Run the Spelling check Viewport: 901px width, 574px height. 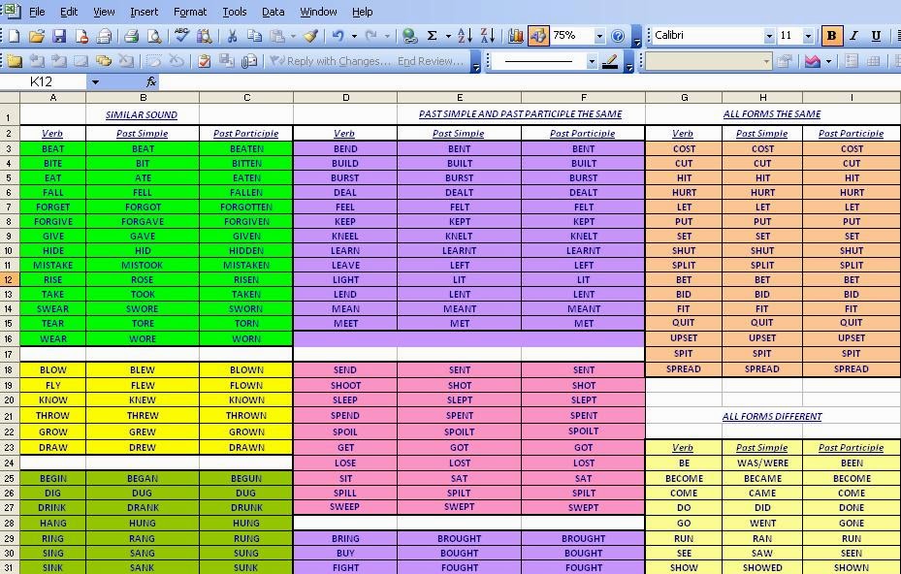[x=181, y=36]
